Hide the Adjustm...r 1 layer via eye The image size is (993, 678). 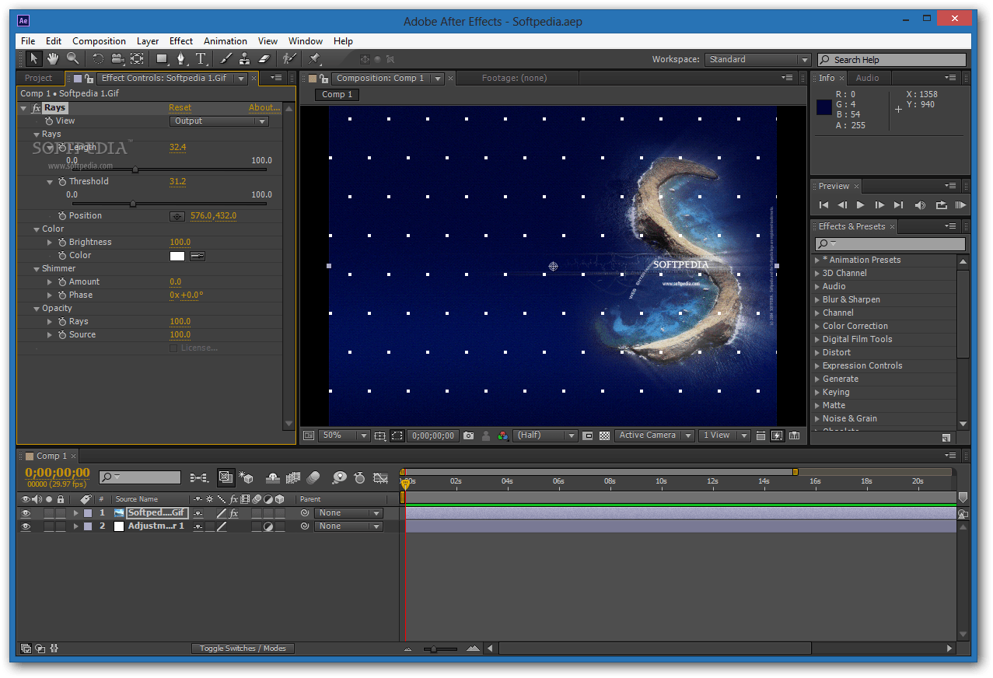[x=26, y=526]
